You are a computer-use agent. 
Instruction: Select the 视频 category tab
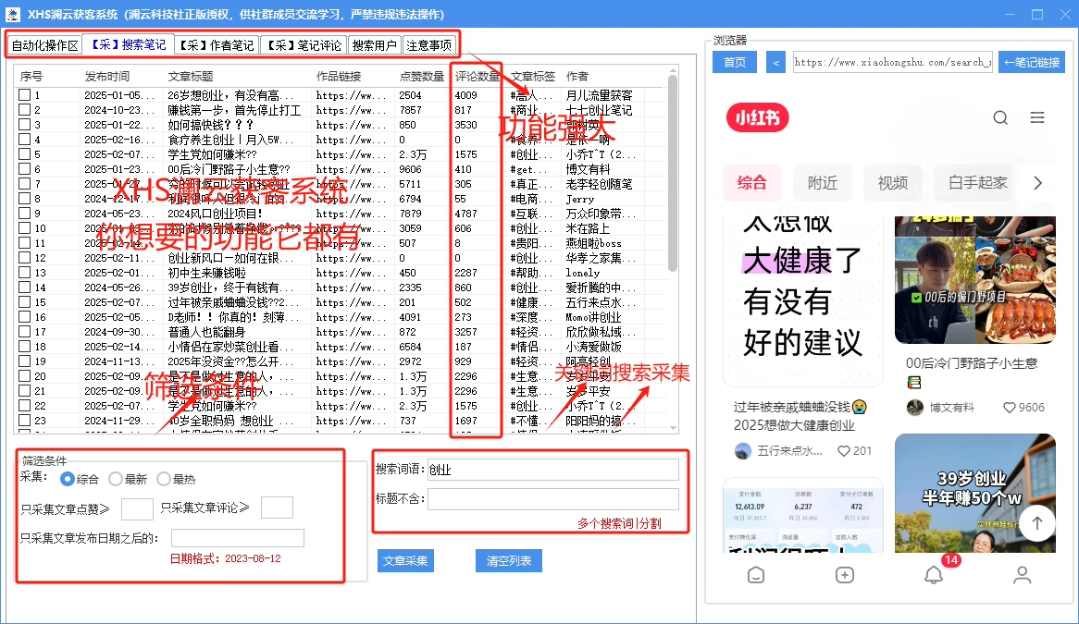pyautogui.click(x=892, y=183)
